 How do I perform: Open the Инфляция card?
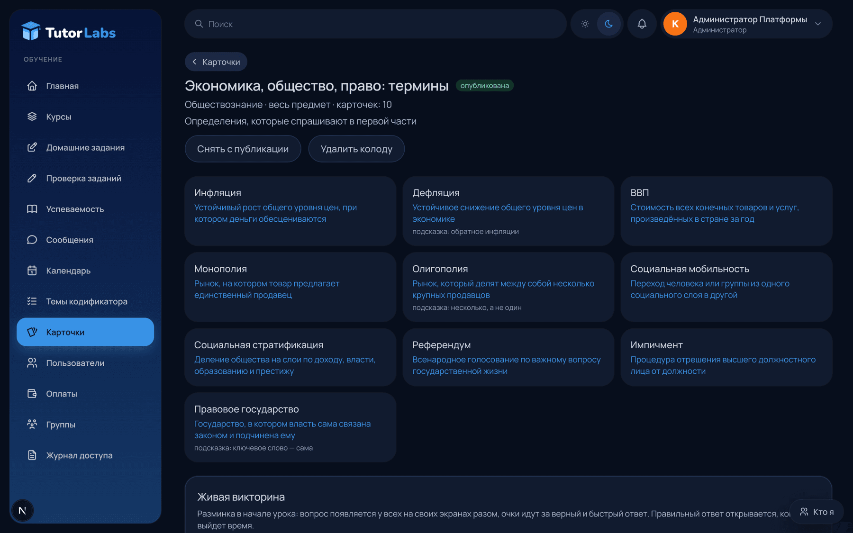(290, 211)
